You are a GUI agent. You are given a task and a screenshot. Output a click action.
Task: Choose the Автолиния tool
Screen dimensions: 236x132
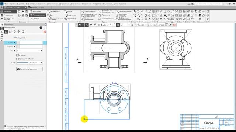coord(35,11)
